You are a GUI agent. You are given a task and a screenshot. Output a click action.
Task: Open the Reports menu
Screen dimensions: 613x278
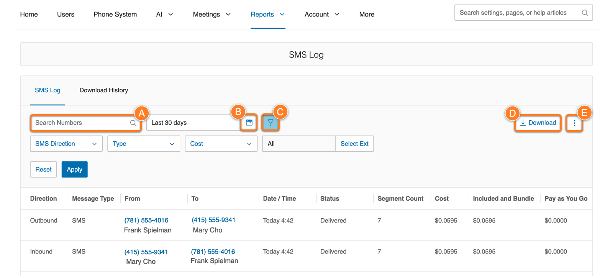pos(267,15)
